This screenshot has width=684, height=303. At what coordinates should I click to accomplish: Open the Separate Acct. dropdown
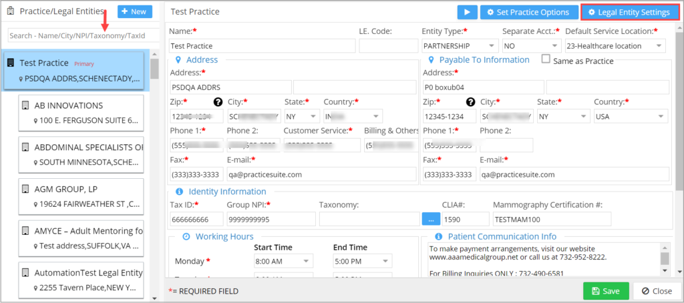coord(531,46)
